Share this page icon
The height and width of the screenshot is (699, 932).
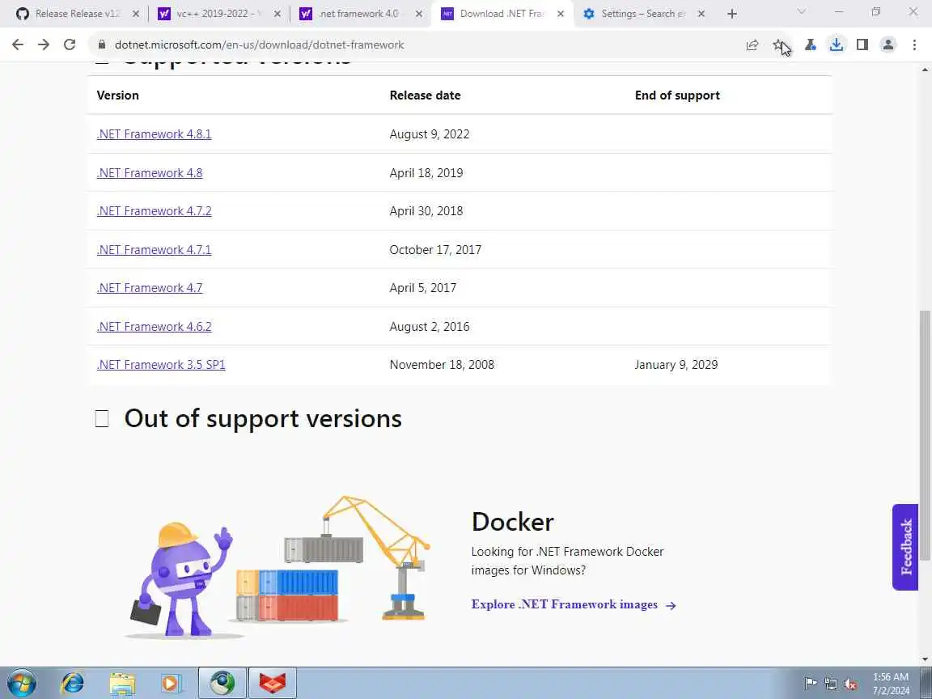click(x=752, y=44)
